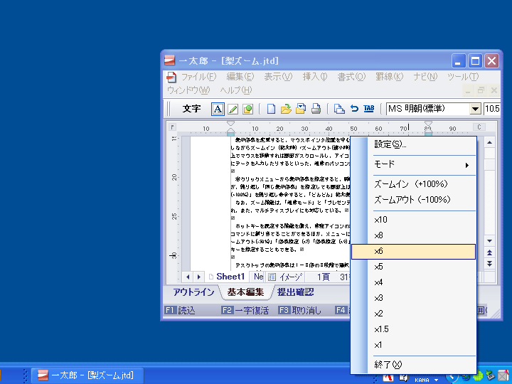Open the ヘルプ(H) menu
The width and height of the screenshot is (512, 384).
pos(236,90)
